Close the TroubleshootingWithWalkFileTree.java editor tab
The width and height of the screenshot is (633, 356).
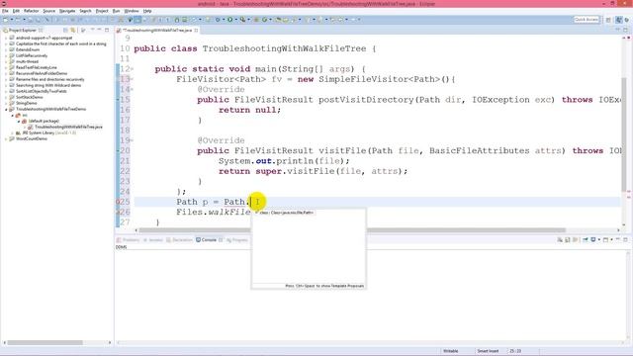(196, 31)
